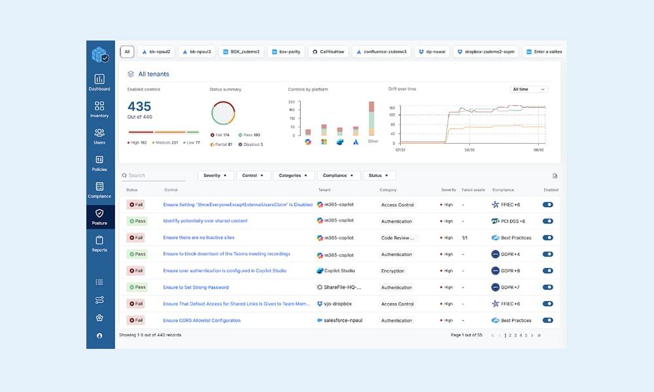This screenshot has height=392, width=654.
Task: Open the All time drift range dropdown
Action: [528, 90]
